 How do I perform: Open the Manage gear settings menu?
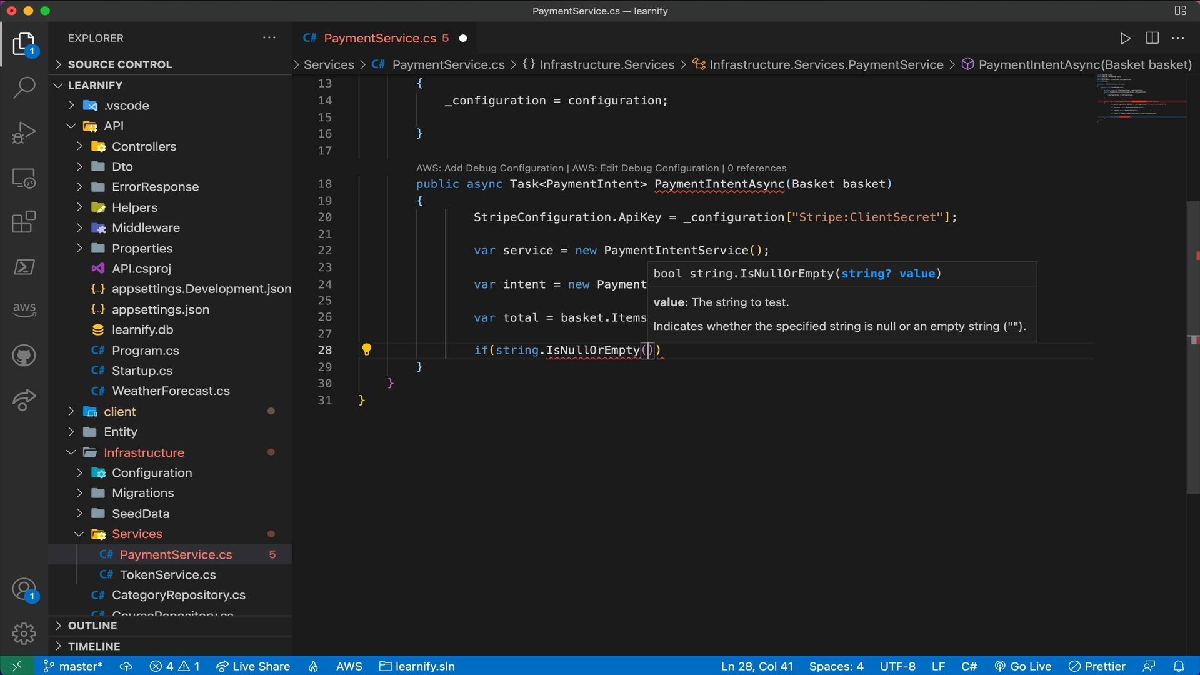click(24, 633)
